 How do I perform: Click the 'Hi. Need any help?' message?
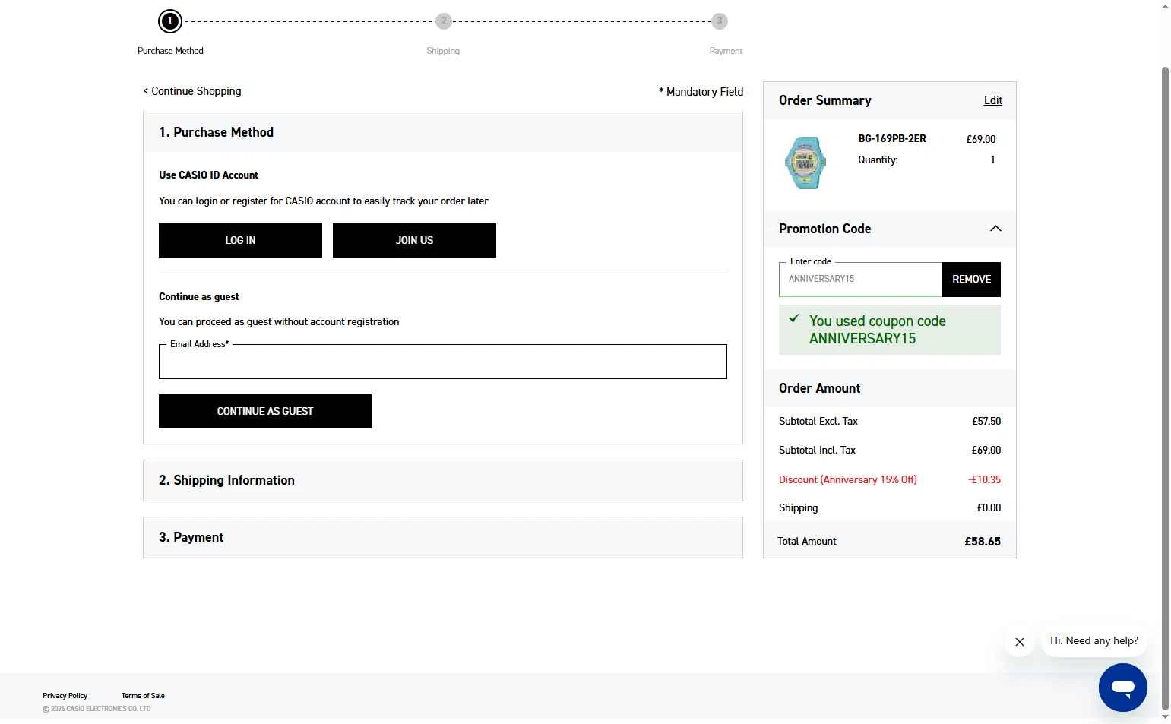point(1094,641)
